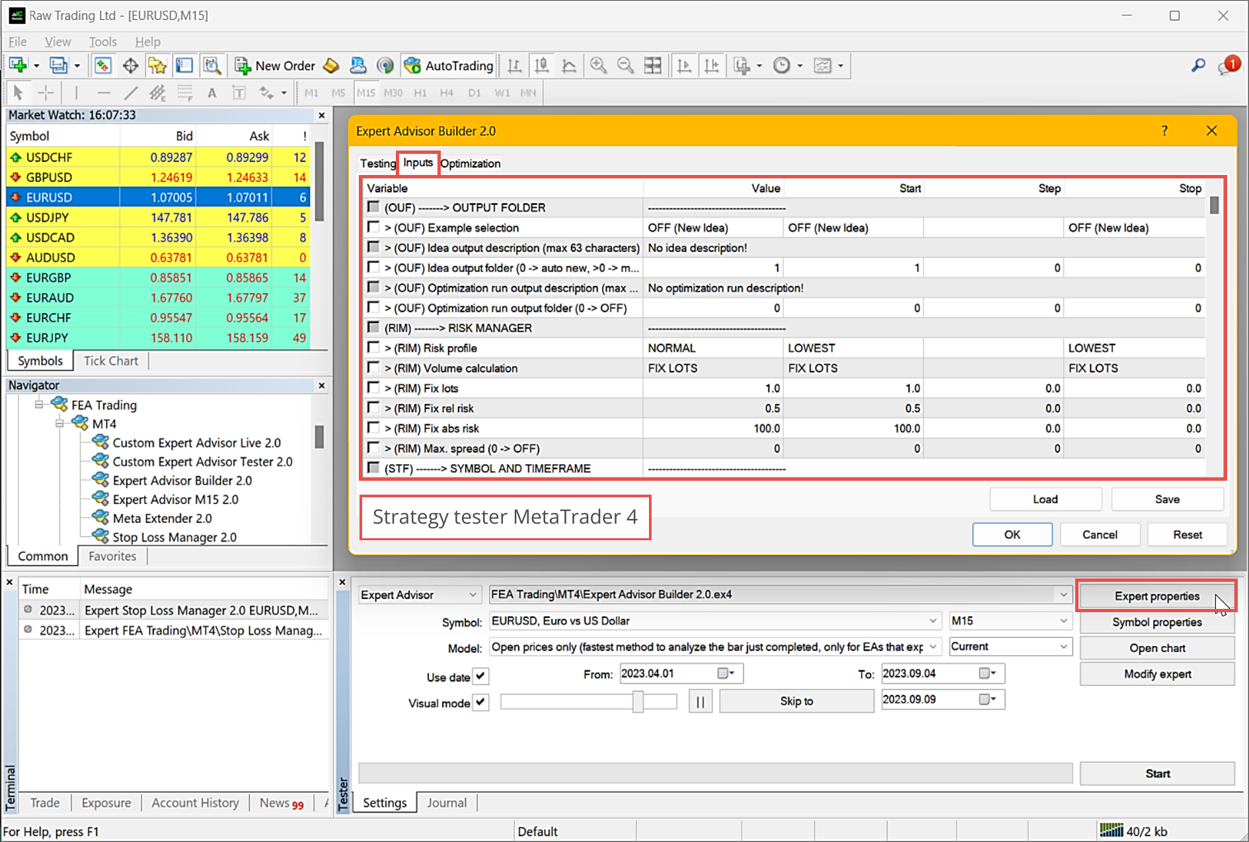Enable auto scroll chart icon
Viewport: 1249px width, 842px height.
tap(684, 65)
